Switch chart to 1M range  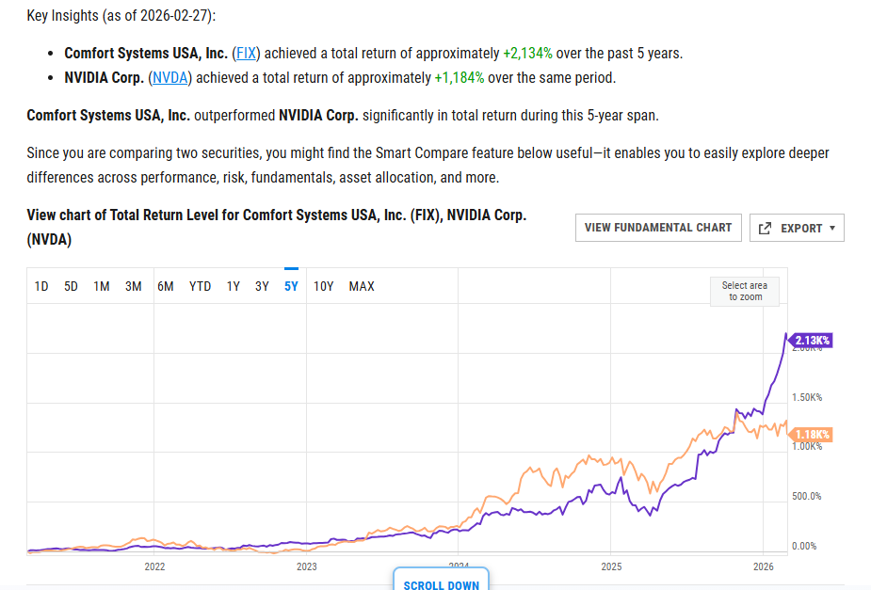tap(102, 286)
